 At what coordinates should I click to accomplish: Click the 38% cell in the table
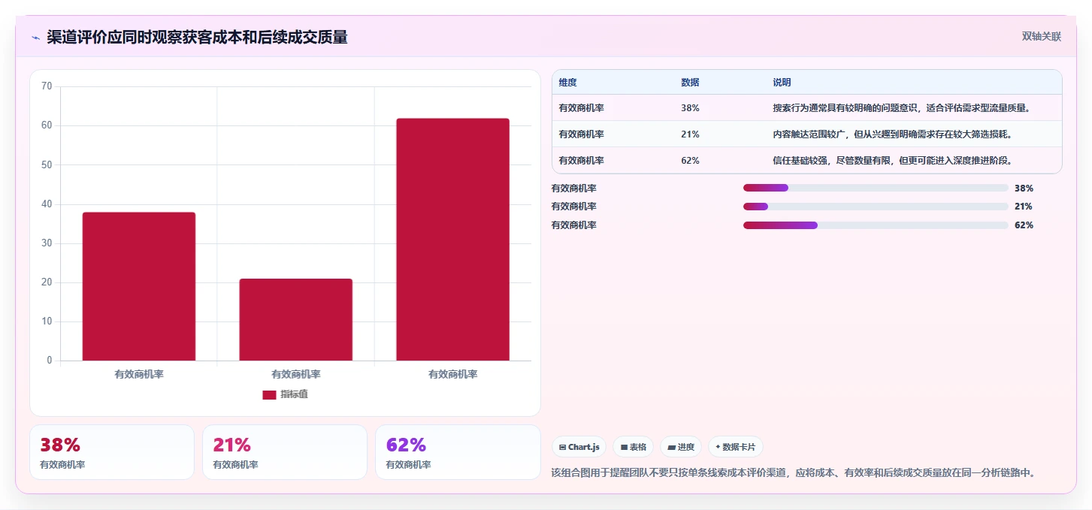690,108
